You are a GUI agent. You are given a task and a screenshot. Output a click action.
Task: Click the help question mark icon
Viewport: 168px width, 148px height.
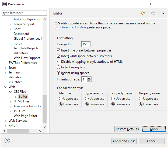(x=7, y=141)
